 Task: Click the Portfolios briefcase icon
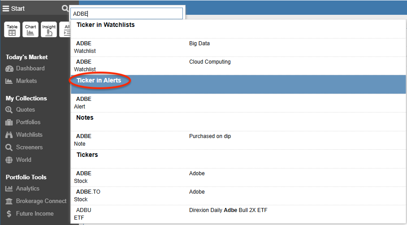(x=9, y=122)
